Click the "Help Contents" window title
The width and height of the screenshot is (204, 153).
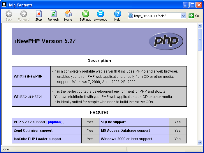20,5
